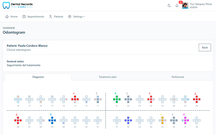Click empty tooth 41 center surface
This screenshot has width=216, height=135.
(x=98, y=120)
